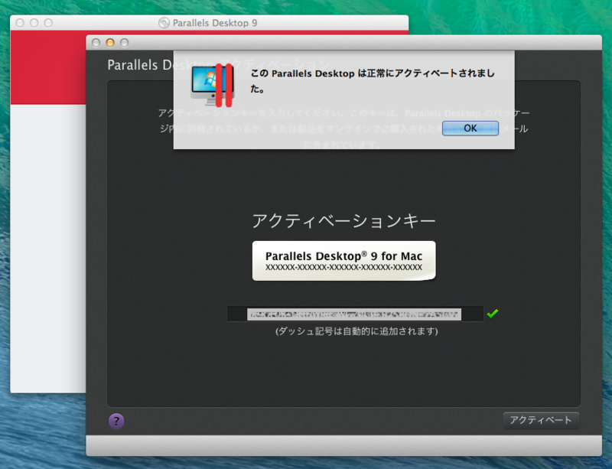Click the dash auto-insert note text
Viewport: 612px width, 469px height.
tap(343, 331)
